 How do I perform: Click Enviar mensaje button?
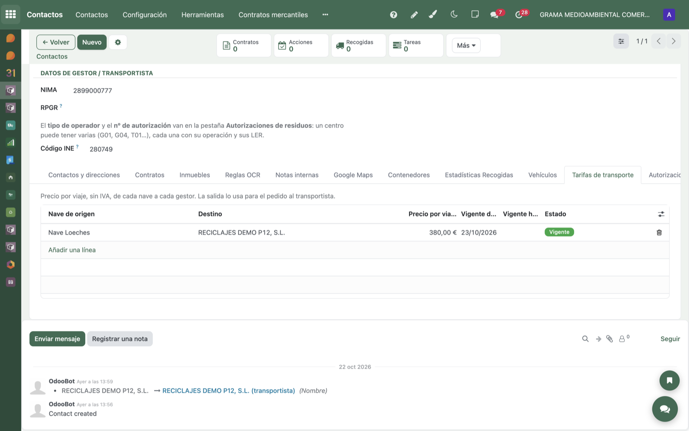[57, 339]
